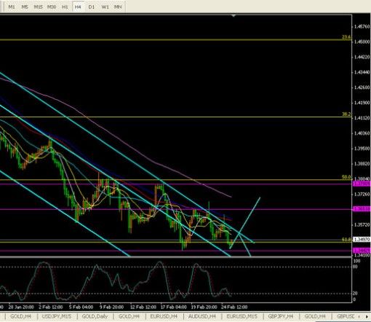Select the 23.6 Fibonacci level label
This screenshot has width=371, height=322.
pos(346,37)
